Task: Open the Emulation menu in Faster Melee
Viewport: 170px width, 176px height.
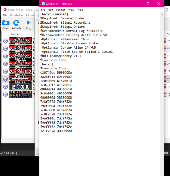Action: [x=17, y=15]
